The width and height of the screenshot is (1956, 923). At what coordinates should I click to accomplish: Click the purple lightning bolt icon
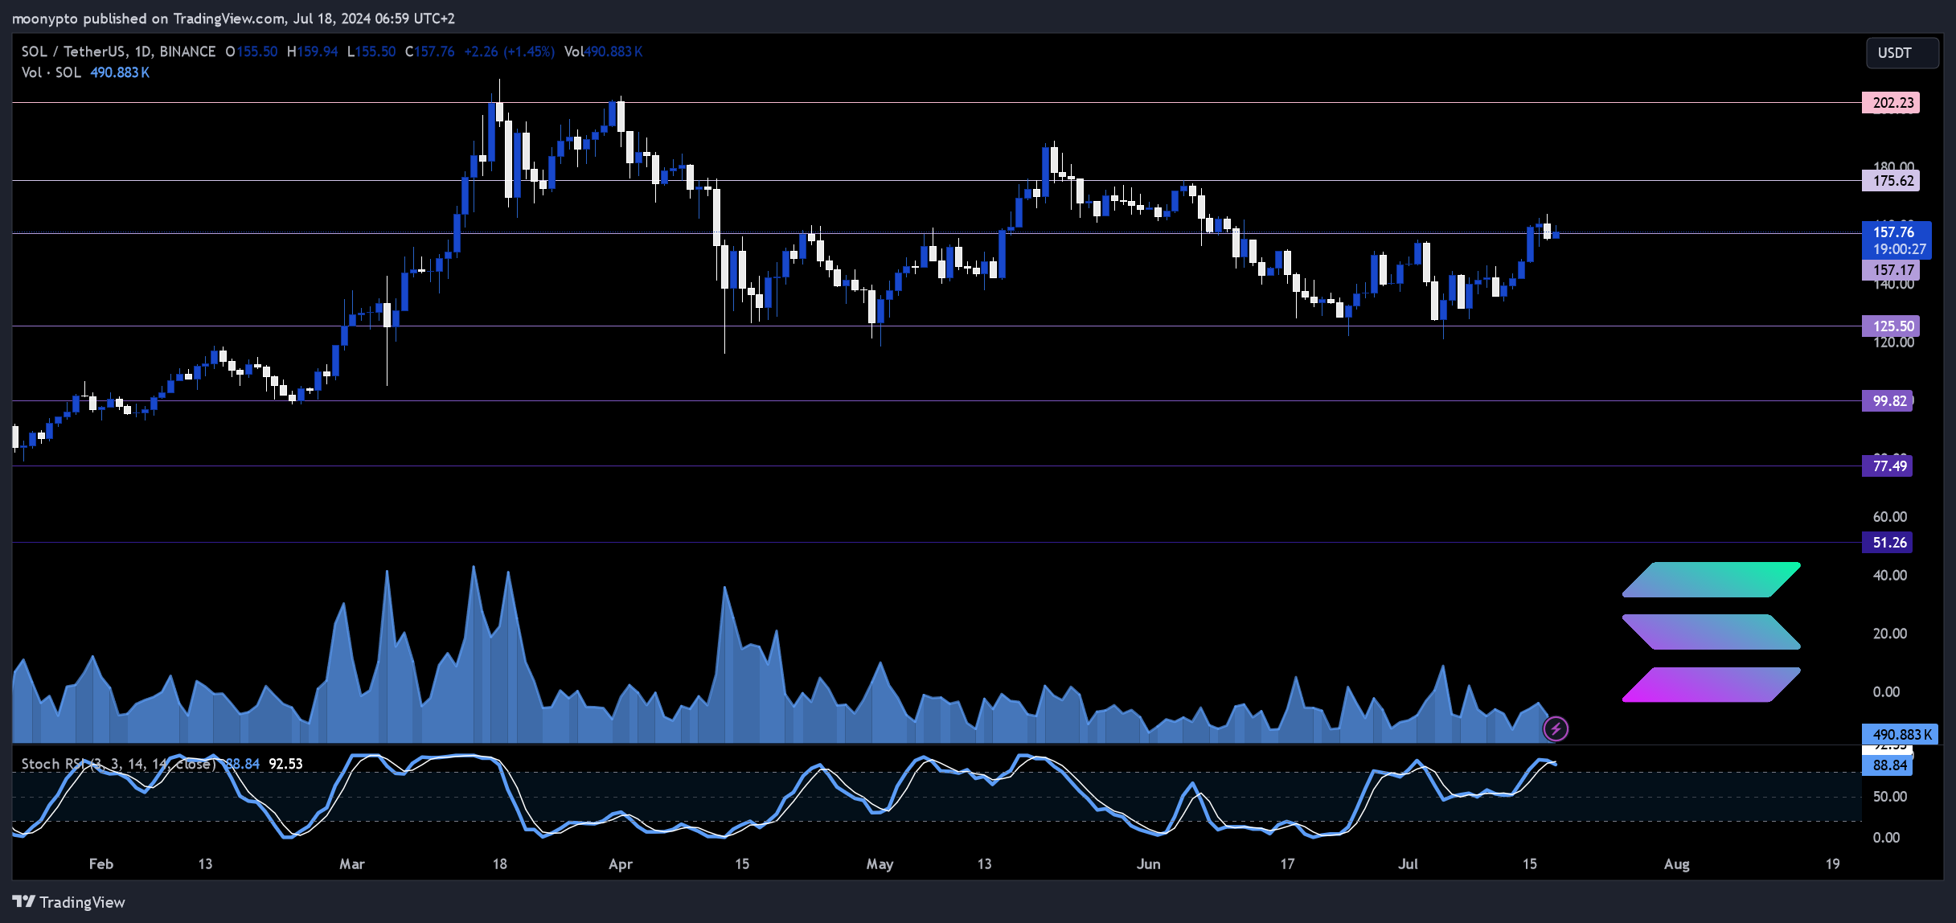[1556, 729]
